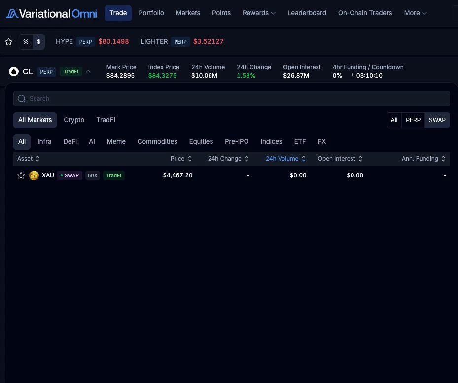Screen dimensions: 458x383
Task: Favorite the XAU swap row star
Action: [21, 175]
